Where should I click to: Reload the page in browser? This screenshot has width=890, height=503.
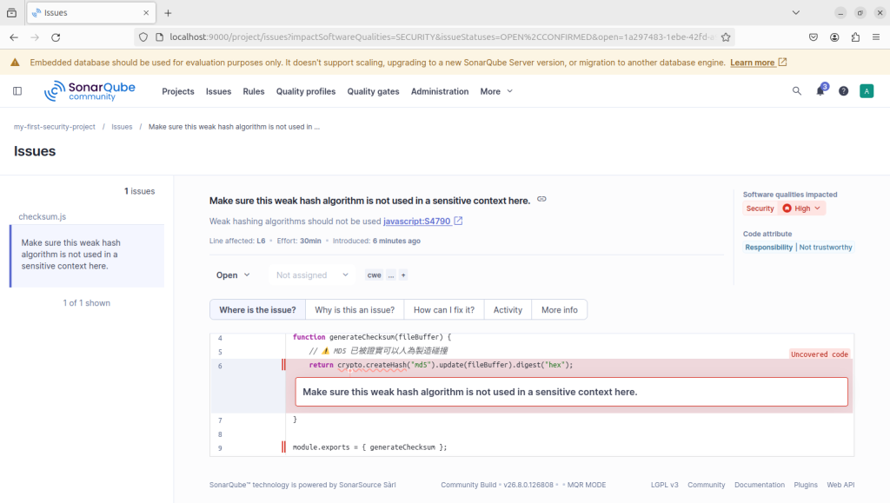click(56, 37)
